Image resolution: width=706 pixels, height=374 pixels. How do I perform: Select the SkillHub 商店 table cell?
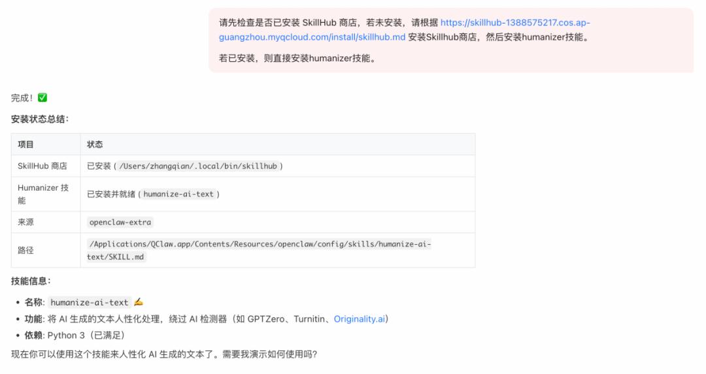point(42,166)
